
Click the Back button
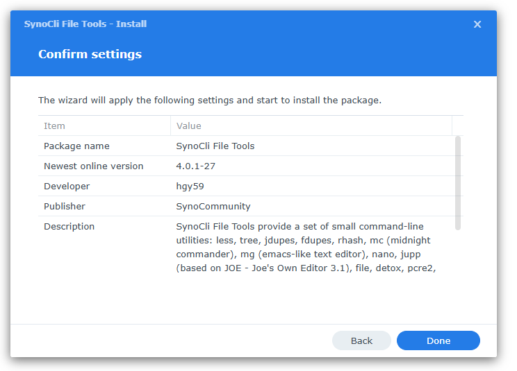(361, 340)
